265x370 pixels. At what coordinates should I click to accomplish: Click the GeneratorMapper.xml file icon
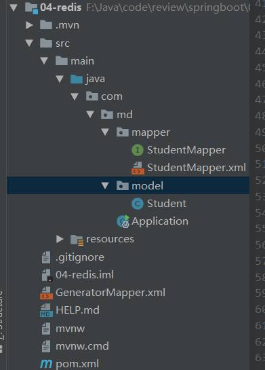click(46, 293)
